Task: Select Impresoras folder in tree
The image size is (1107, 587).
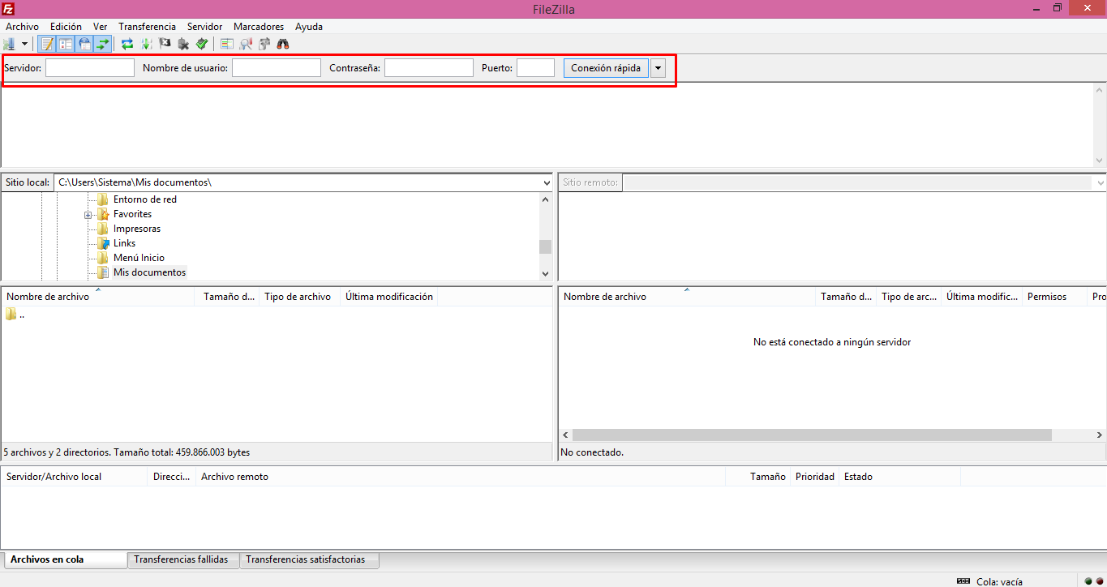Action: tap(137, 229)
